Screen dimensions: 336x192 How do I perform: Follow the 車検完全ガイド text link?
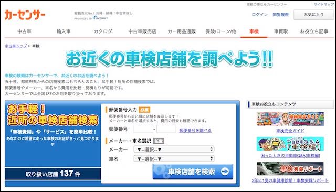click(290, 131)
